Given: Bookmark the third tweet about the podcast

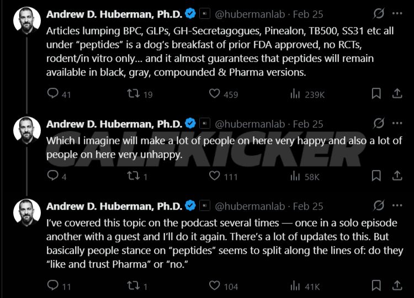Looking at the screenshot, I should pyautogui.click(x=376, y=286).
